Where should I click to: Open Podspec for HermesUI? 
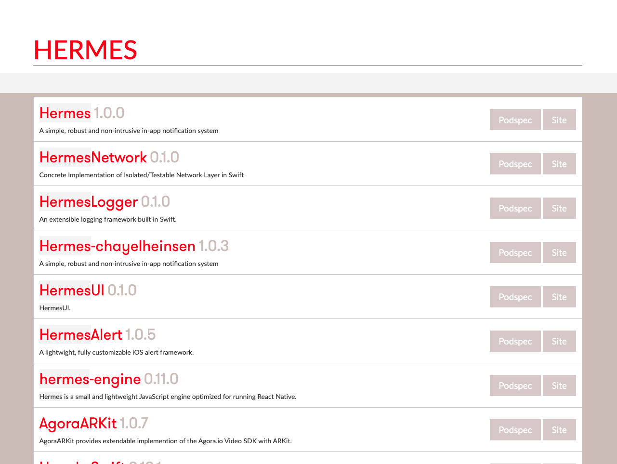click(515, 297)
